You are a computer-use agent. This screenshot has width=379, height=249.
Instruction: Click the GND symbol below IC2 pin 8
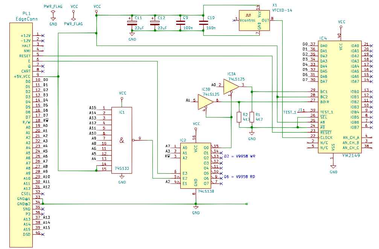(196, 208)
